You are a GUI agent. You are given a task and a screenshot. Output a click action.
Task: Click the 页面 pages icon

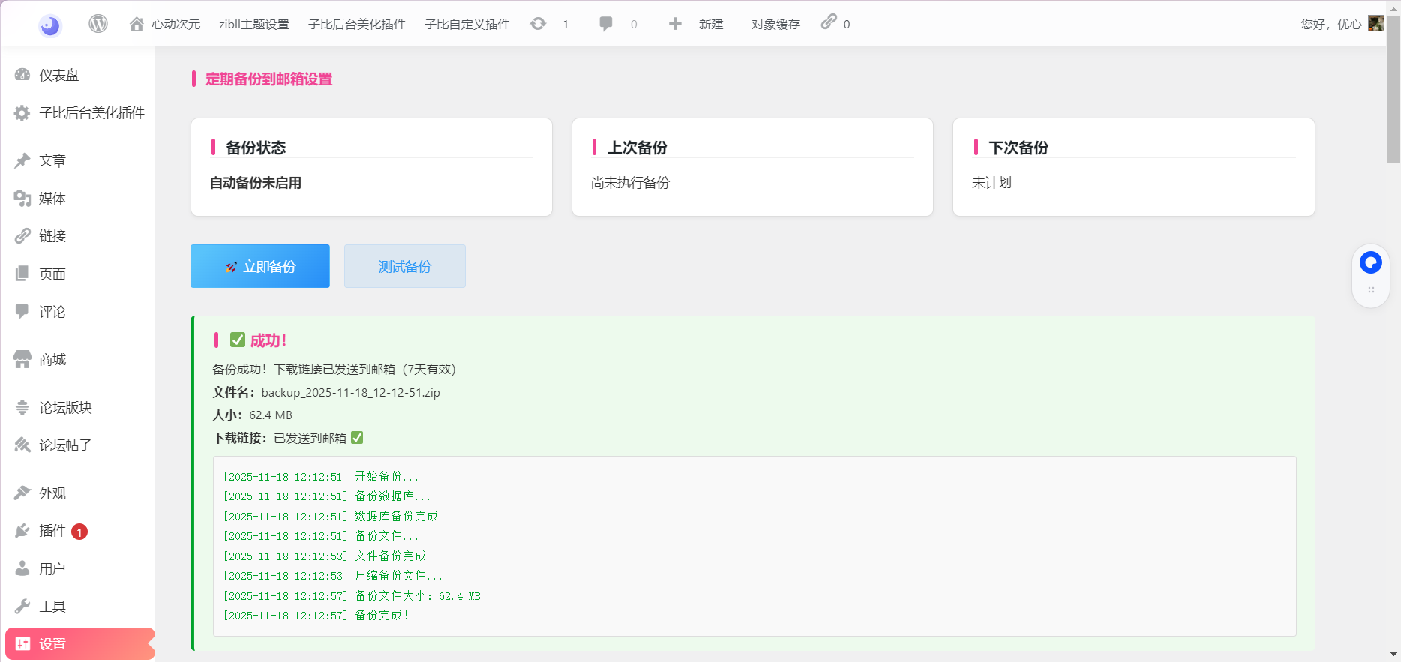(22, 274)
